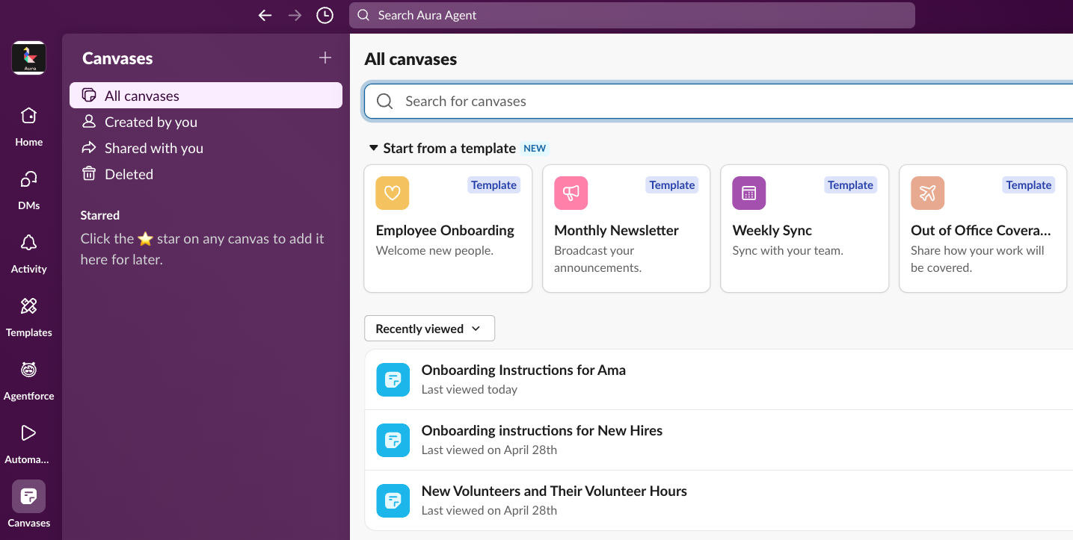The image size is (1073, 540).
Task: Click the Search for canvases field
Action: coord(719,101)
